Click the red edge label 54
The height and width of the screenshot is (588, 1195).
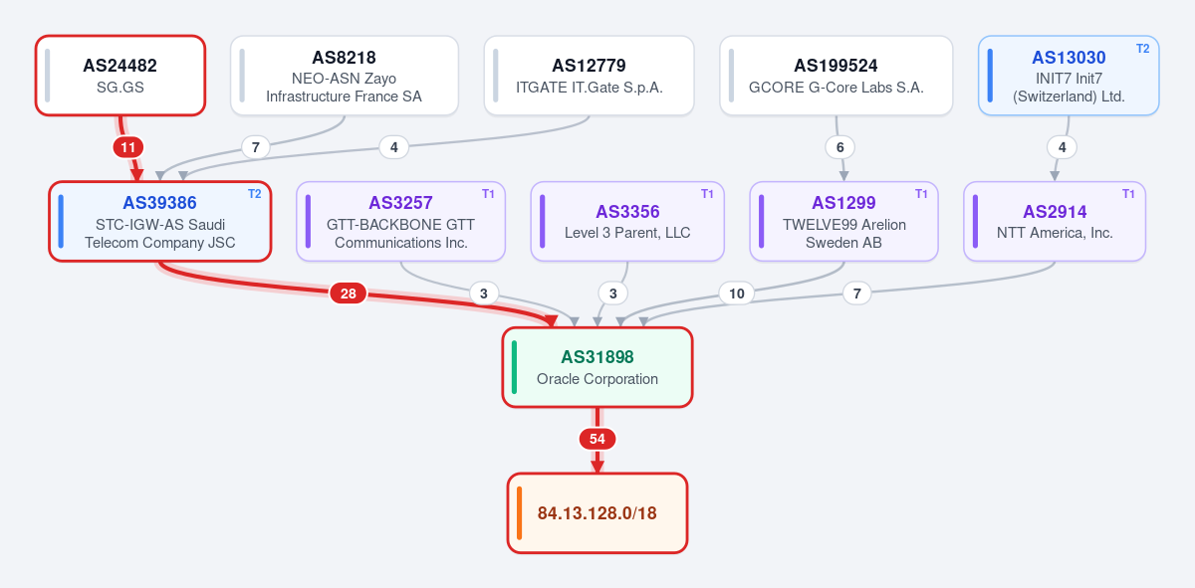coord(597,439)
